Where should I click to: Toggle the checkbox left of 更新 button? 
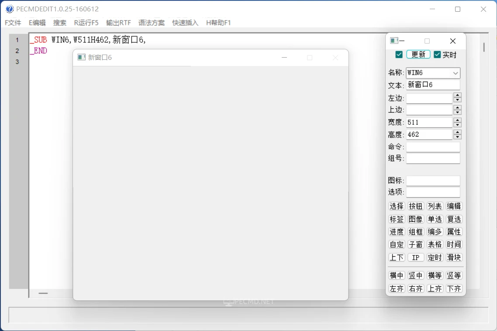pyautogui.click(x=399, y=55)
